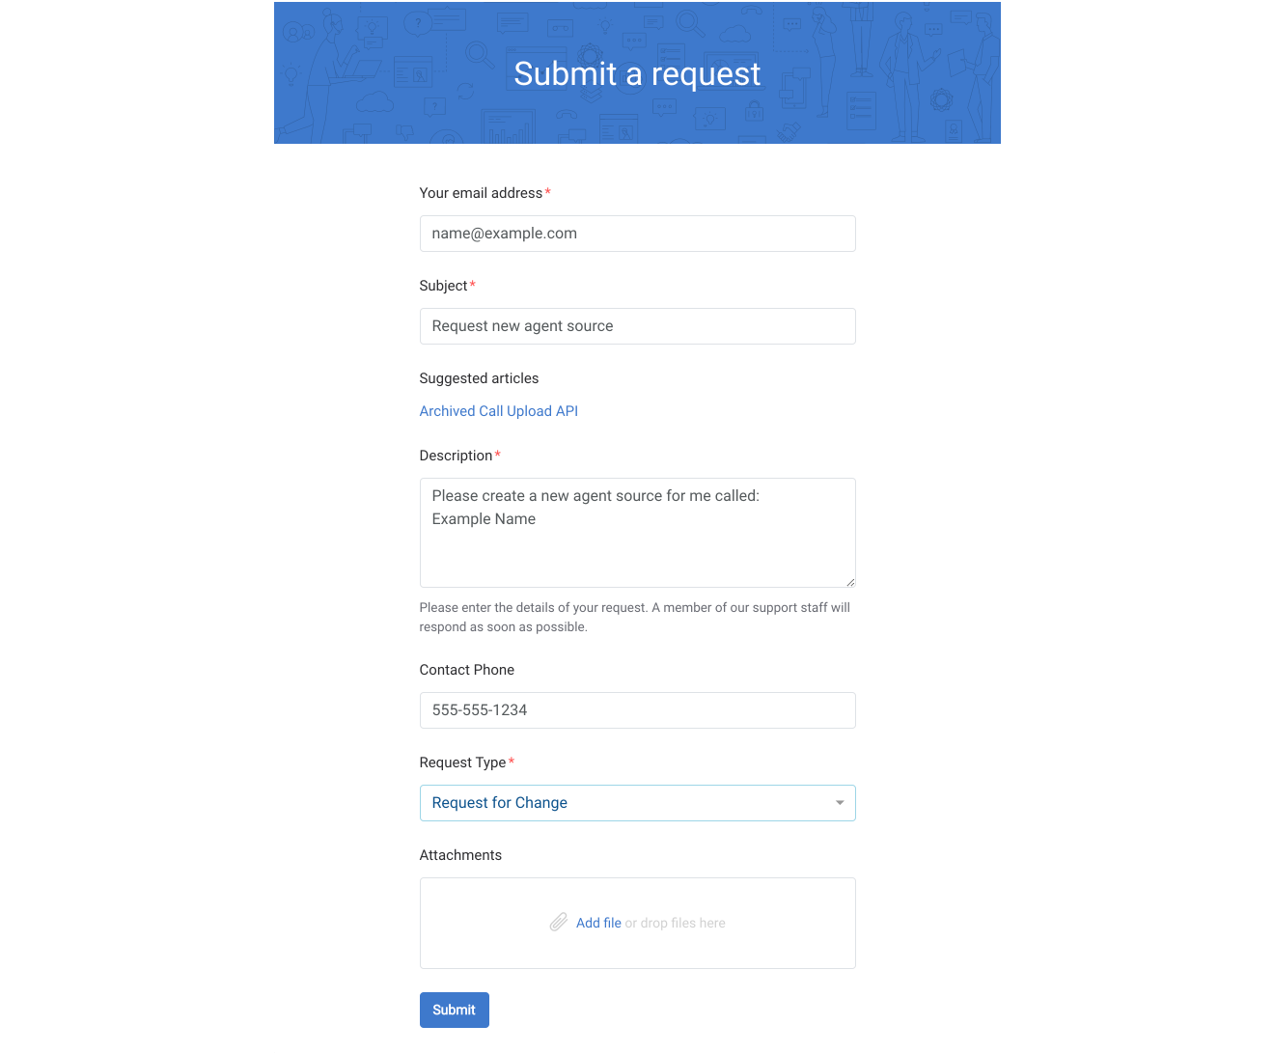Viewport: 1274px width, 1053px height.
Task: Expand the Request Type selector to change the value
Action: pos(637,802)
